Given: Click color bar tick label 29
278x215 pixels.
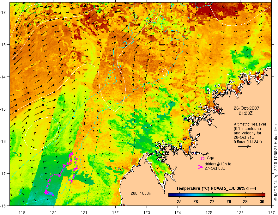Looking at the screenshot, I should [245, 201].
